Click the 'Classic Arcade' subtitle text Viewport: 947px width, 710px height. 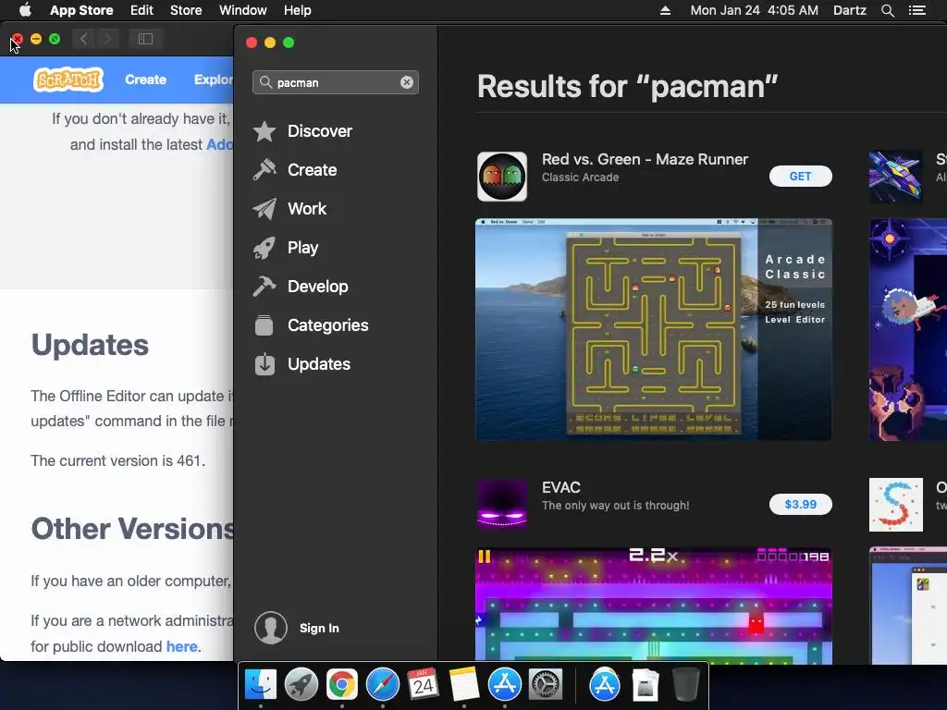click(x=581, y=177)
